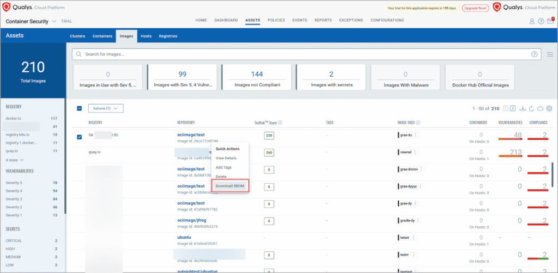Click the vertical scrollbar of image table
Screen dimensions: 558x273
553,175
